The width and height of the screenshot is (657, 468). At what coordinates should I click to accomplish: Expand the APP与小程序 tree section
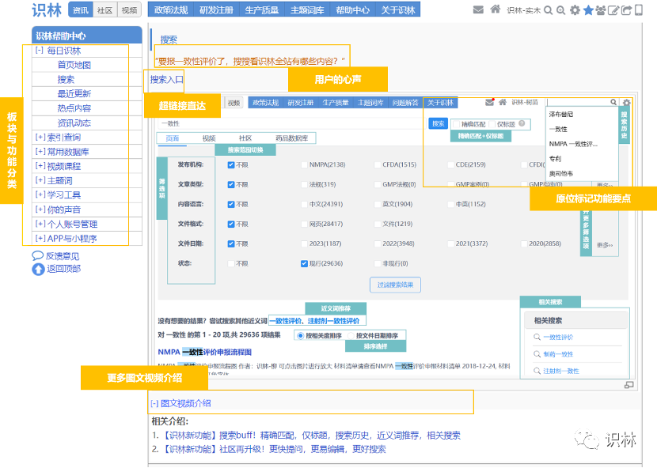coord(40,238)
